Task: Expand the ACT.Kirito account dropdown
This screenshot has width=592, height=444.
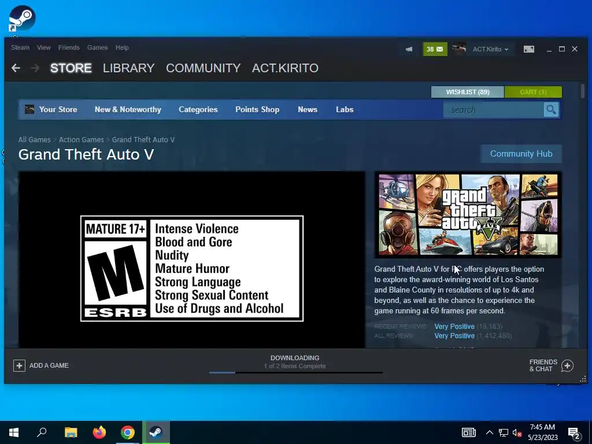Action: click(490, 49)
